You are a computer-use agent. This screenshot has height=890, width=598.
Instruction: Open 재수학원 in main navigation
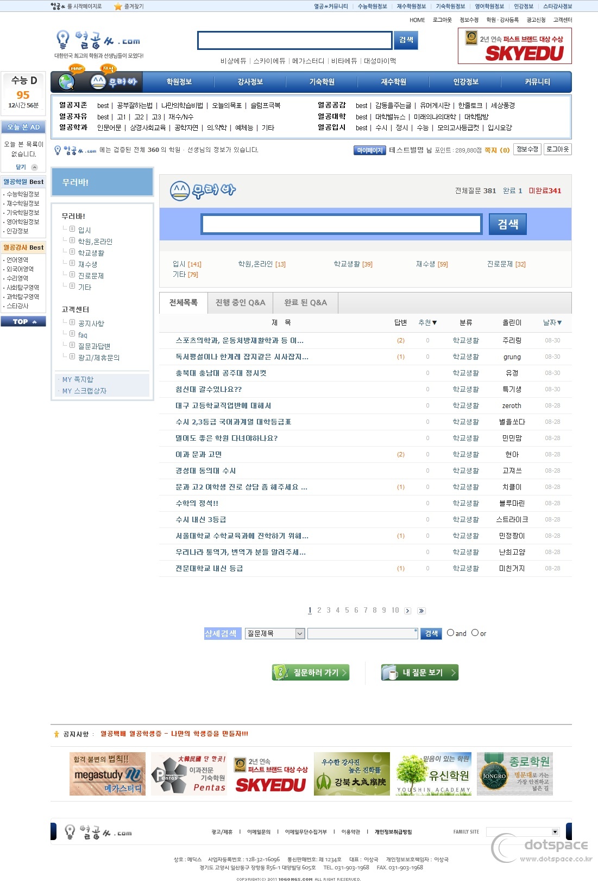click(394, 82)
